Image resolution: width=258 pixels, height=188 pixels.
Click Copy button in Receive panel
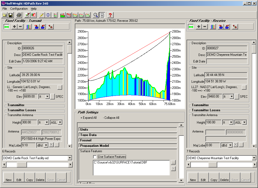pos(214,178)
